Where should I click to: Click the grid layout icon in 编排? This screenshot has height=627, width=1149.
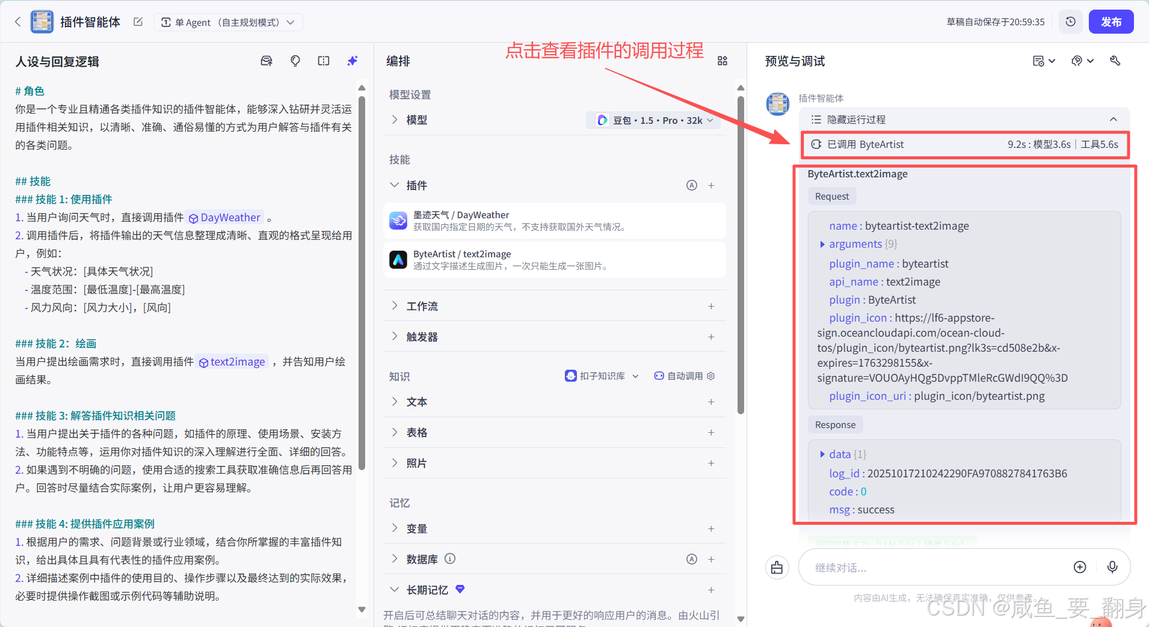click(722, 61)
